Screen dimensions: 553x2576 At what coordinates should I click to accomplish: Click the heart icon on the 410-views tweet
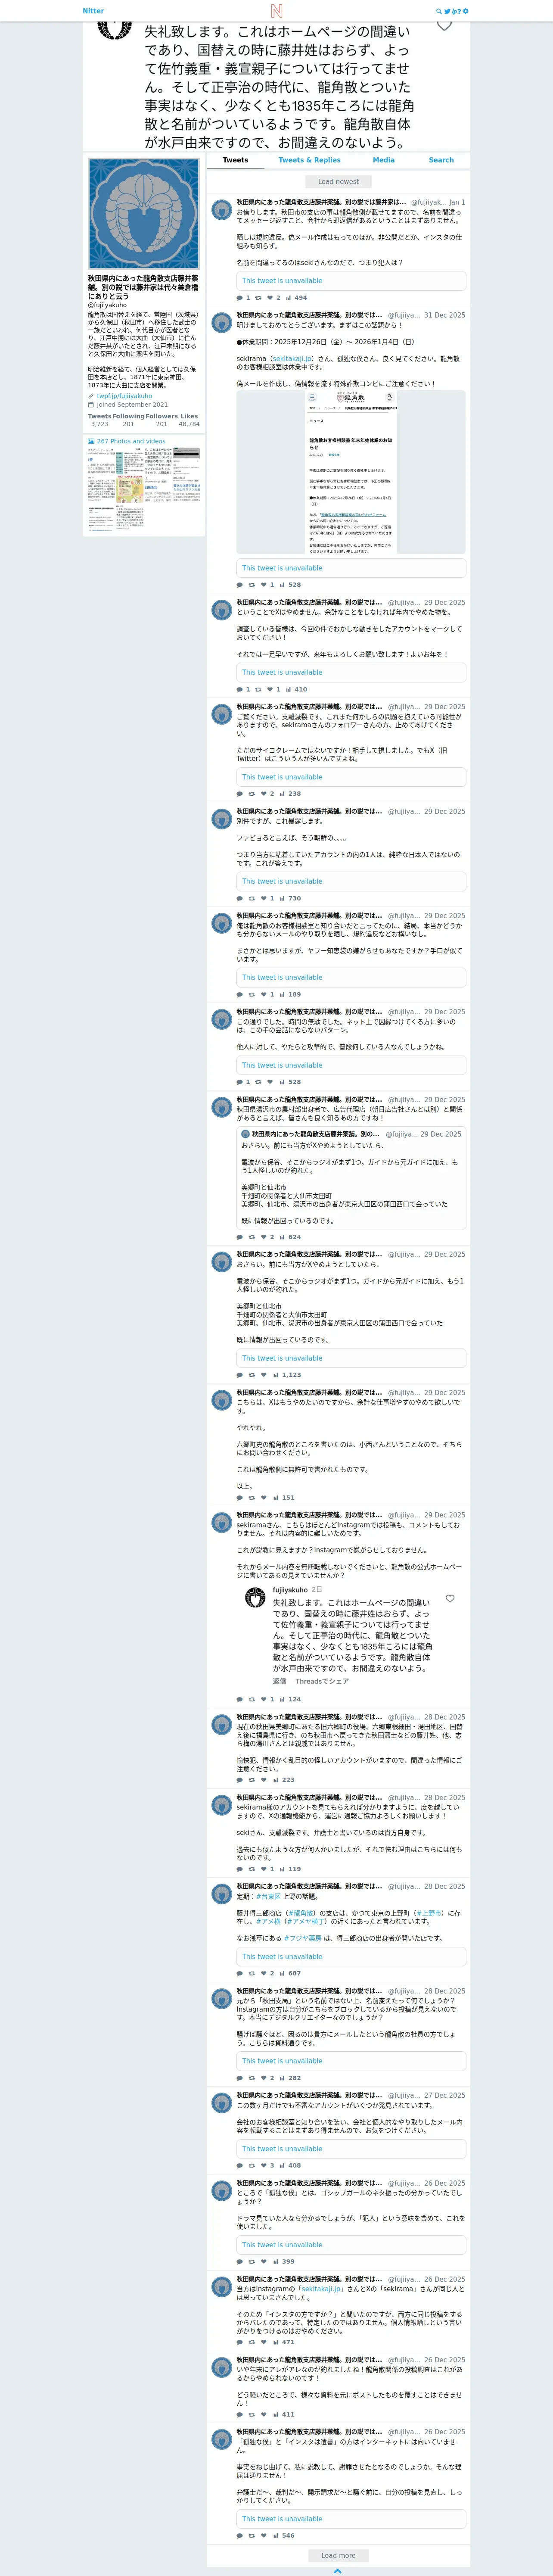point(270,689)
